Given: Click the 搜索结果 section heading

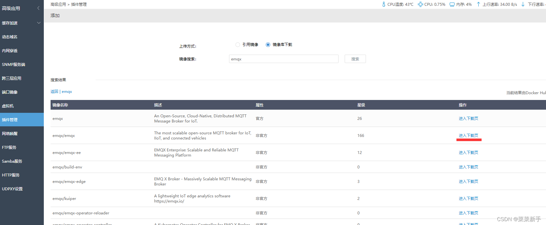Looking at the screenshot, I should (x=58, y=80).
